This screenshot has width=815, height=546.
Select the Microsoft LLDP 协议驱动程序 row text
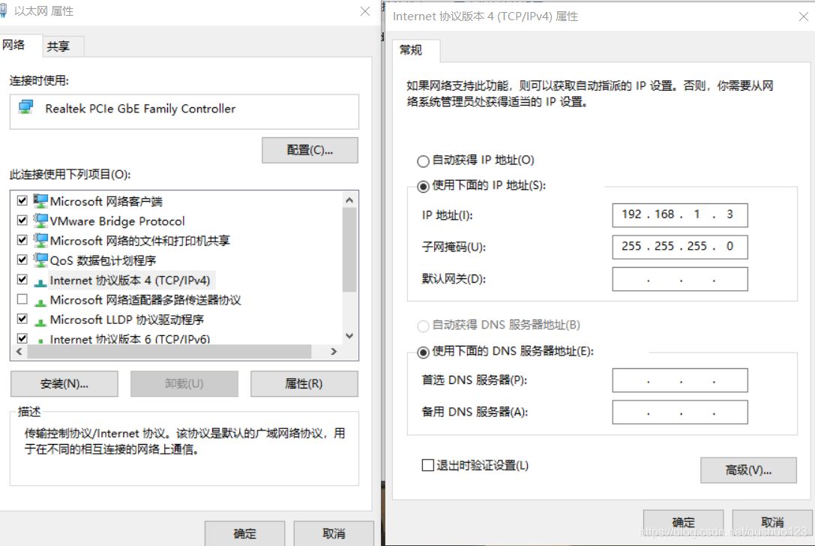(x=127, y=319)
